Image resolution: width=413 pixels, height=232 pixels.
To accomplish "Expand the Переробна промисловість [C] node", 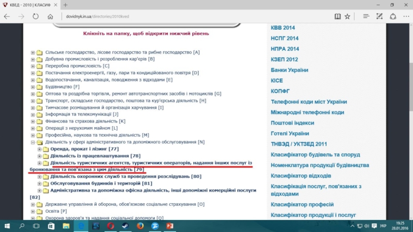I will [x=33, y=66].
